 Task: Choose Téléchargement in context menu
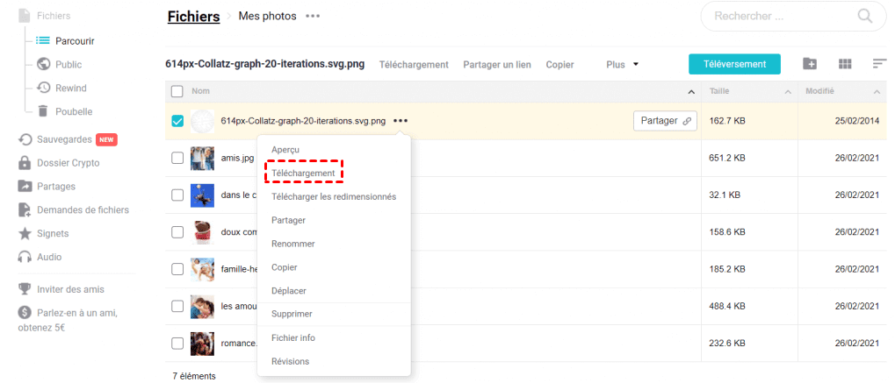coord(303,174)
